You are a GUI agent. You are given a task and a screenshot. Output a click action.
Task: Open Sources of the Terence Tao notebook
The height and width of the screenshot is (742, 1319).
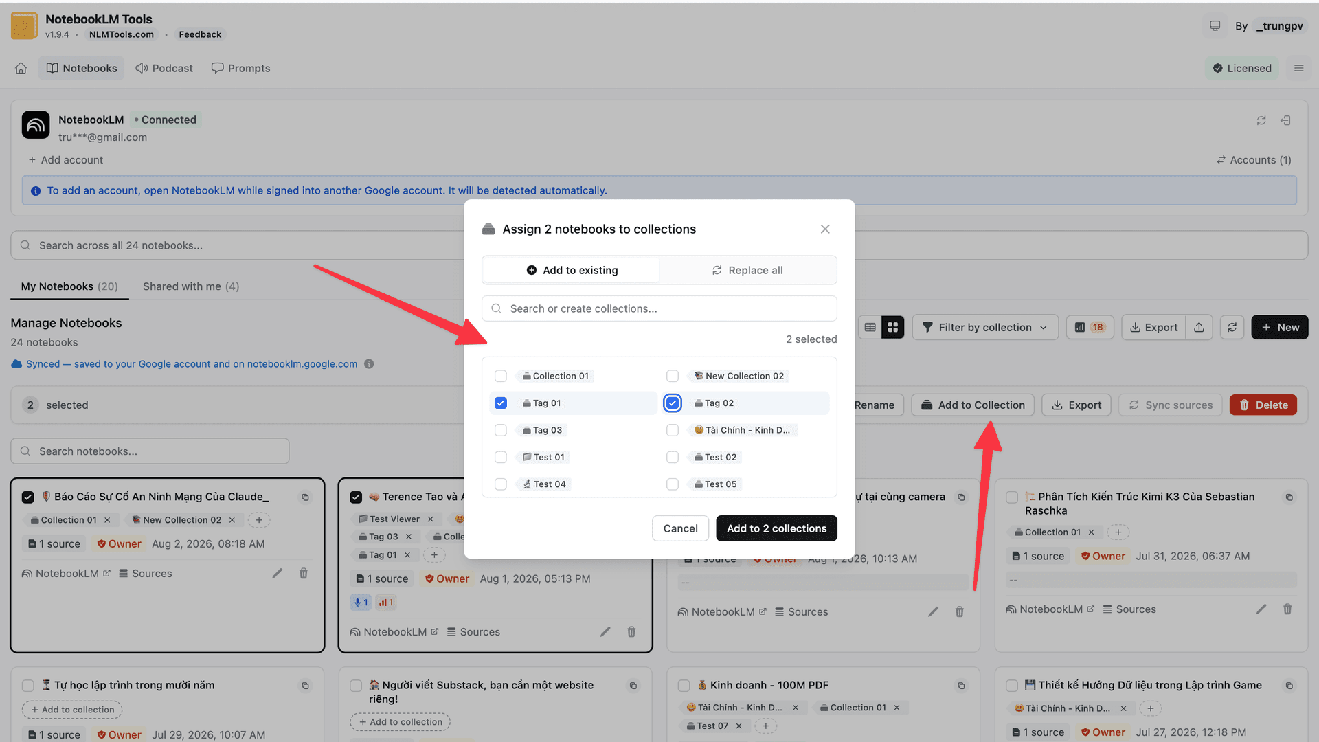click(x=473, y=632)
